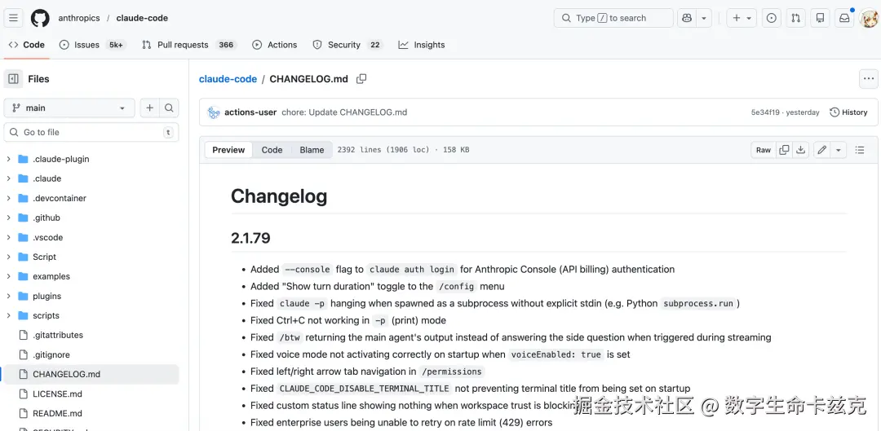The width and height of the screenshot is (881, 431).
Task: Open the actions-user avatar
Action: point(214,112)
